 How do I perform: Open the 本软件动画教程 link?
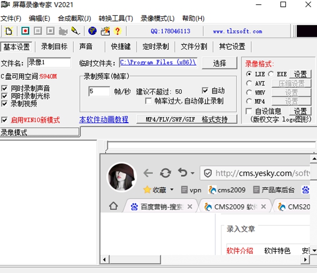[x=104, y=120]
